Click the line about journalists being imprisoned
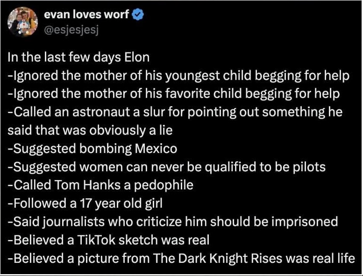Viewport: 363px width, 276px height. (x=173, y=222)
